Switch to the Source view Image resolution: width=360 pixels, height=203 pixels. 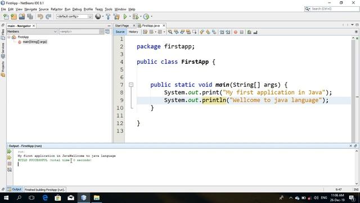coord(120,32)
